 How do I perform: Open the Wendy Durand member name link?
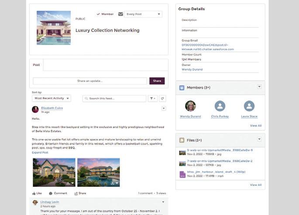[x=190, y=117]
